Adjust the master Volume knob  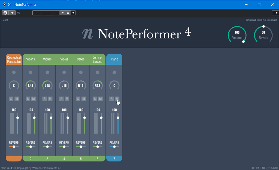(x=237, y=34)
